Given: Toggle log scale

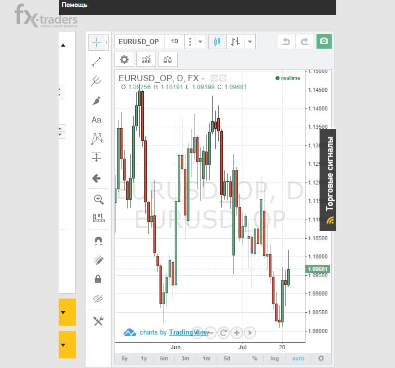Looking at the screenshot, I should tap(274, 358).
